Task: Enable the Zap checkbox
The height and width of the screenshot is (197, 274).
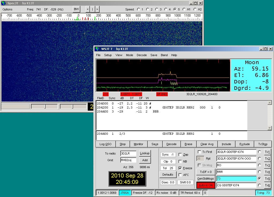Action: [180, 154]
